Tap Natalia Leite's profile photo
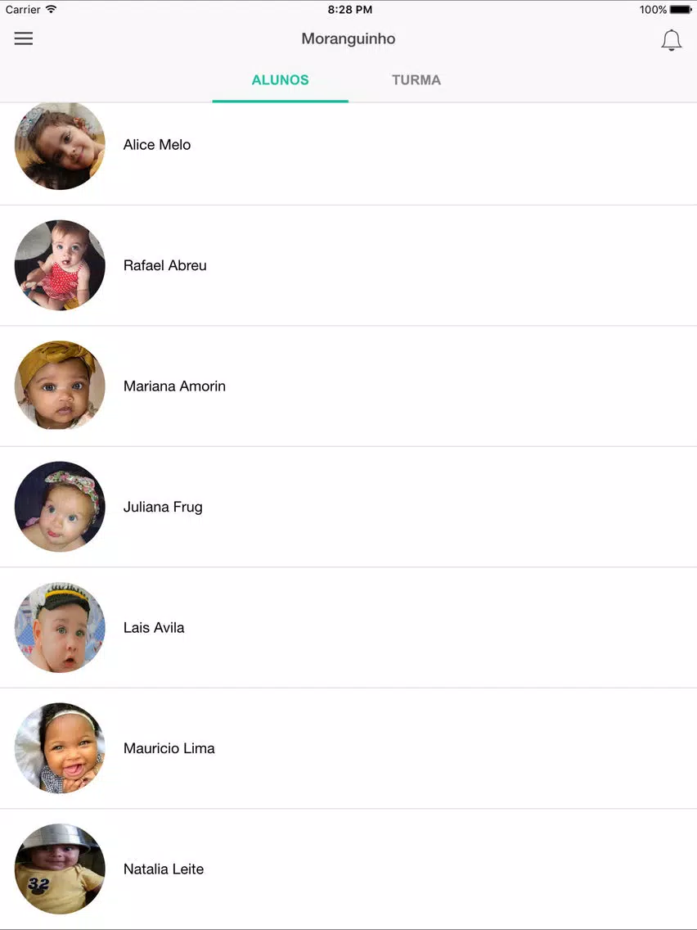Screen dimensions: 697x930 tap(60, 869)
